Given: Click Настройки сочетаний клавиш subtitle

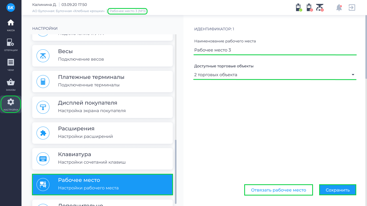Looking at the screenshot, I should pyautogui.click(x=92, y=162).
